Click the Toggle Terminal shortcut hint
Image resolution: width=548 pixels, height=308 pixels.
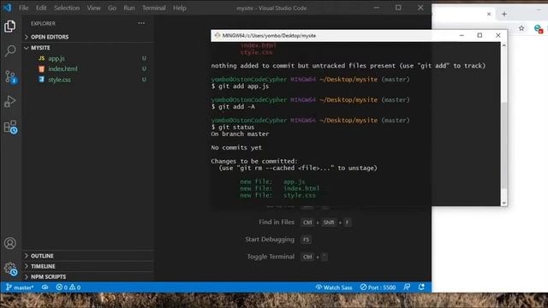click(x=288, y=257)
